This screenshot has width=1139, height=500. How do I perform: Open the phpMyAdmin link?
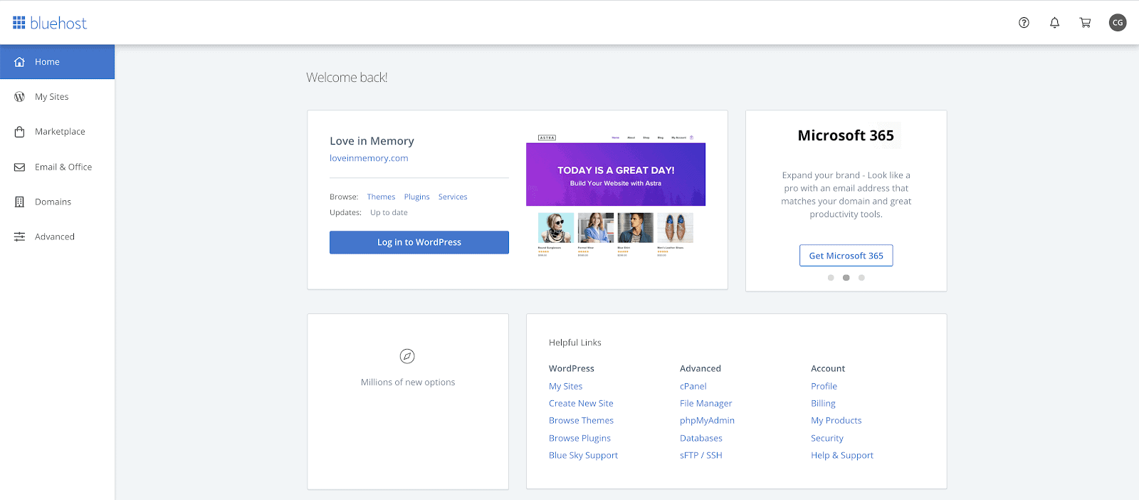707,420
